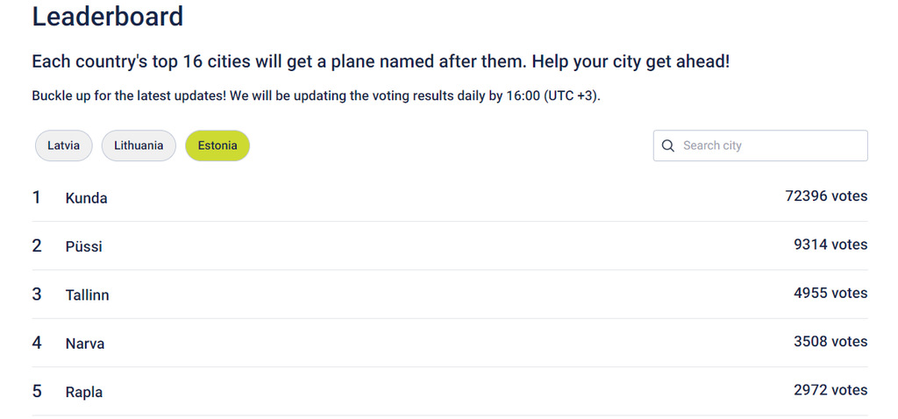Click Kunda's 72396 votes count
Image resolution: width=898 pixels, height=419 pixels.
(x=825, y=196)
